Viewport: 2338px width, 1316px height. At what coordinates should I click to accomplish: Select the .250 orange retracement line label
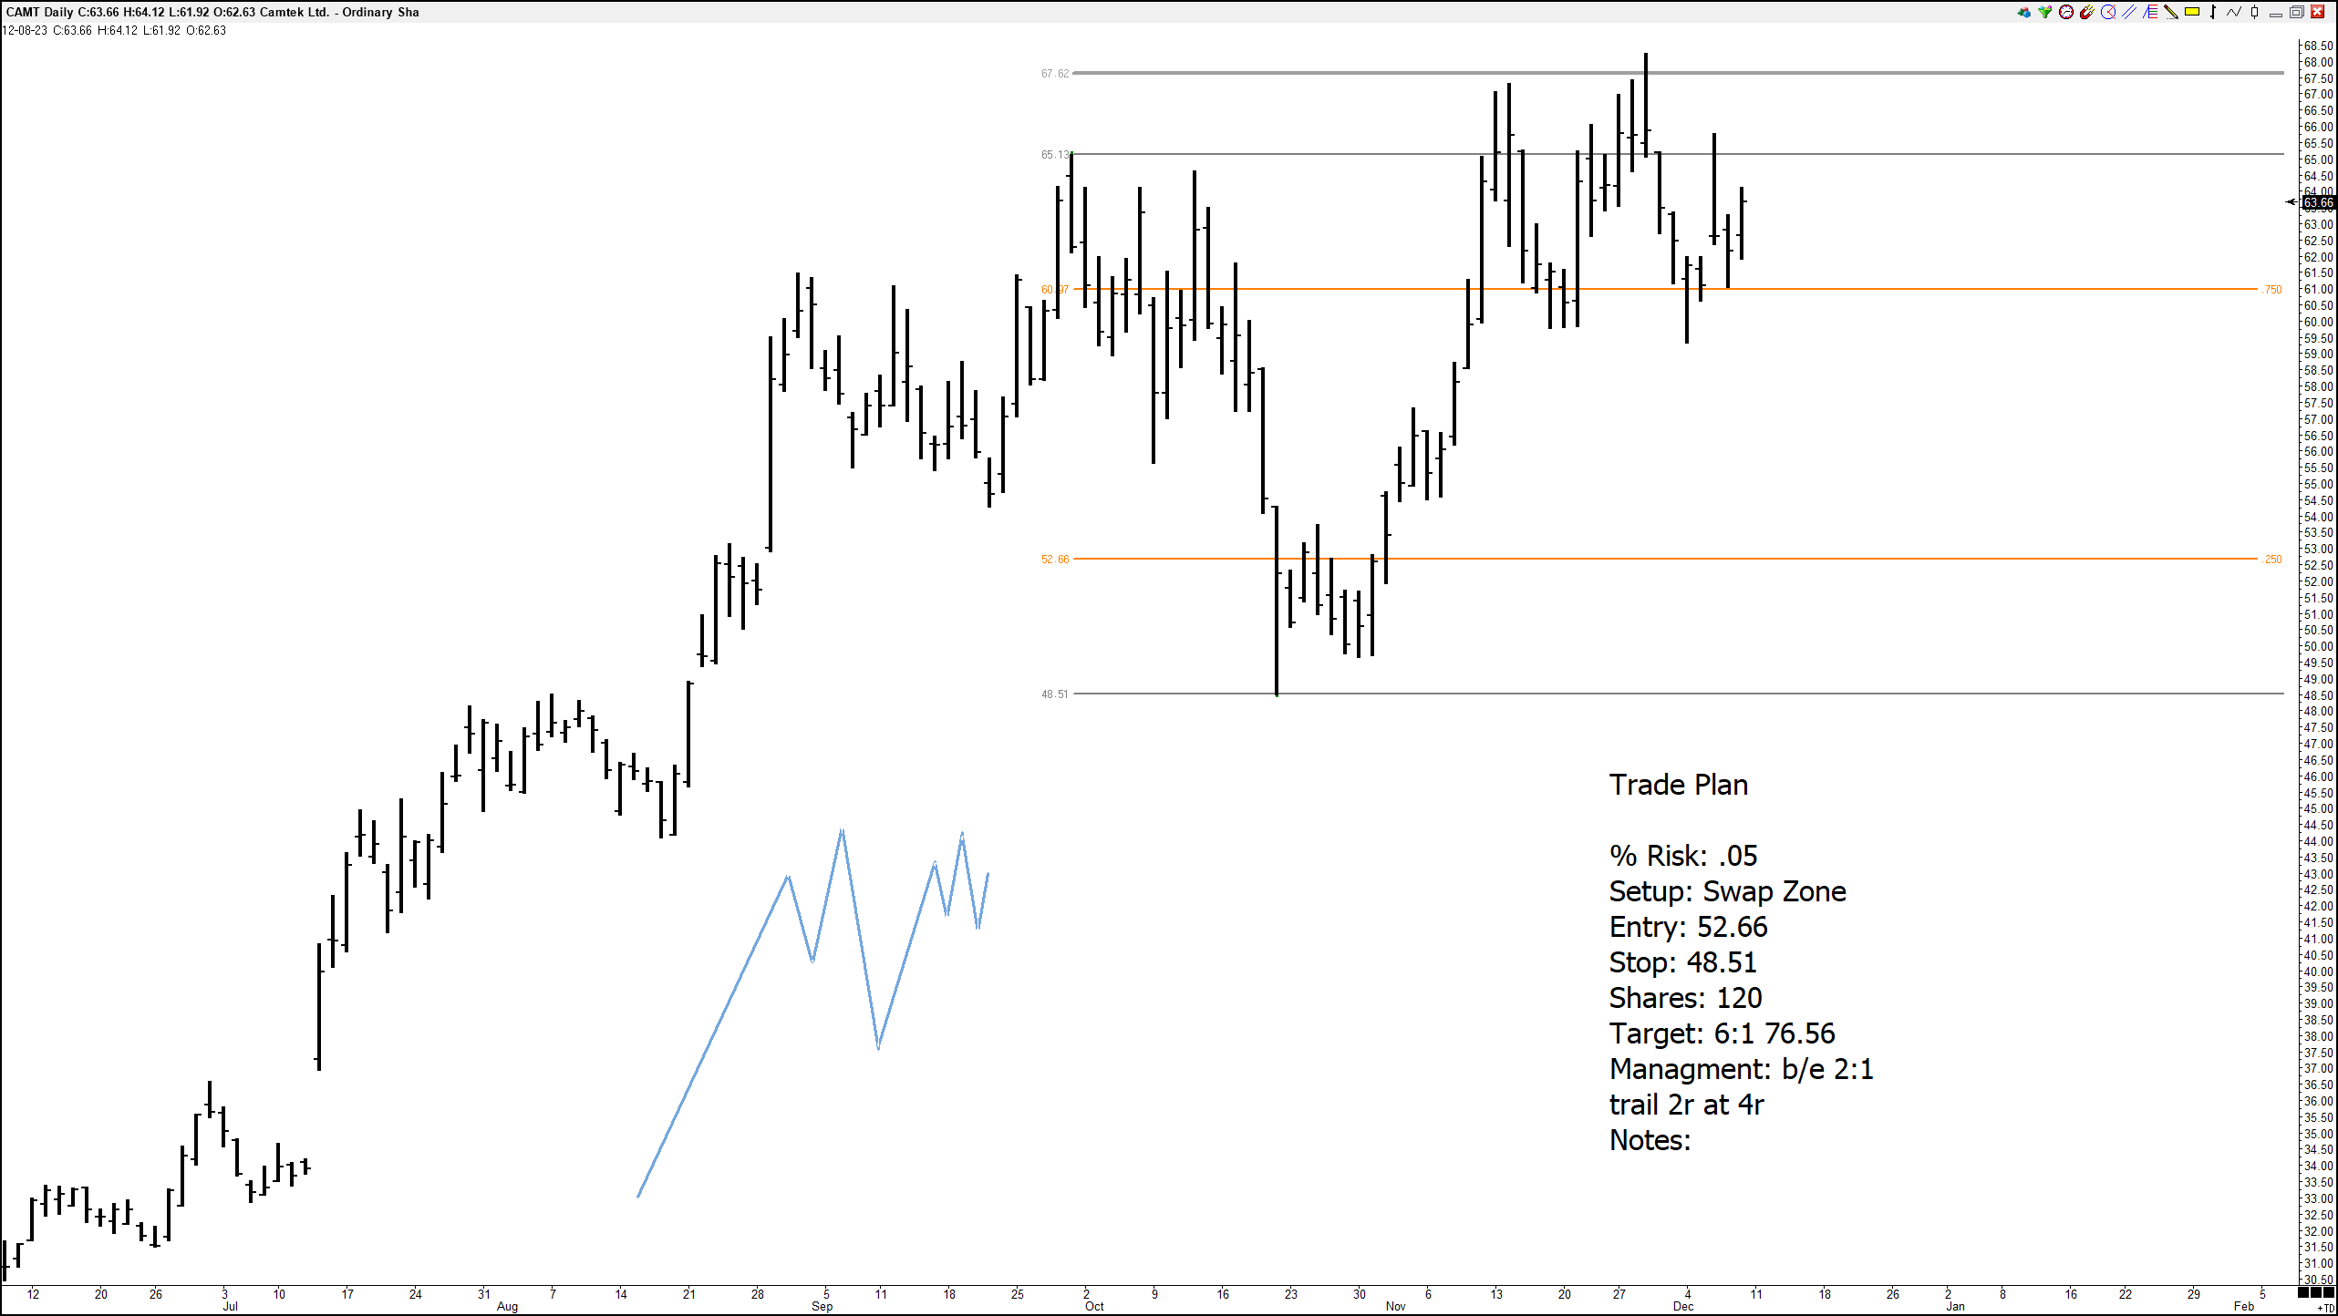point(2272,560)
